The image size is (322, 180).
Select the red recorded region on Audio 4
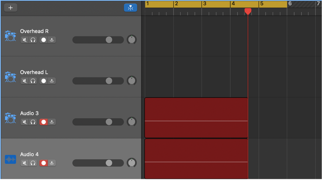(x=196, y=159)
